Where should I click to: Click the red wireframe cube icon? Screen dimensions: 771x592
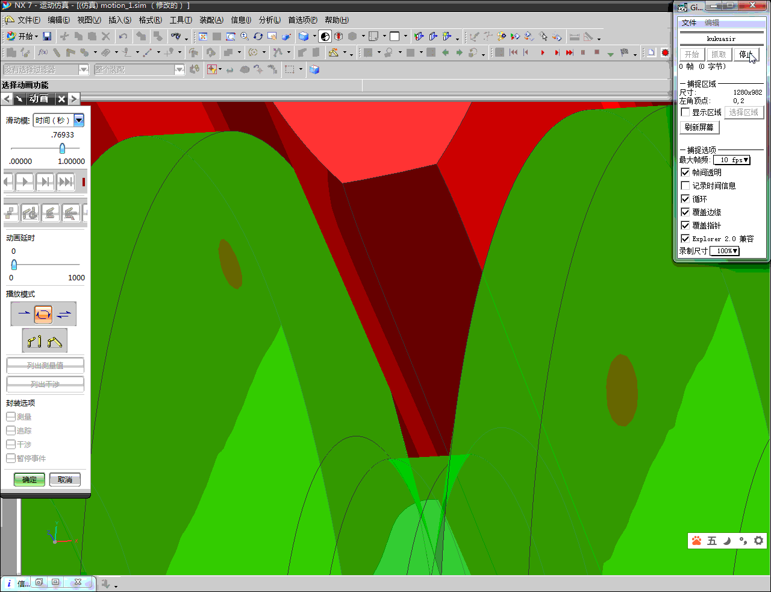coord(339,36)
